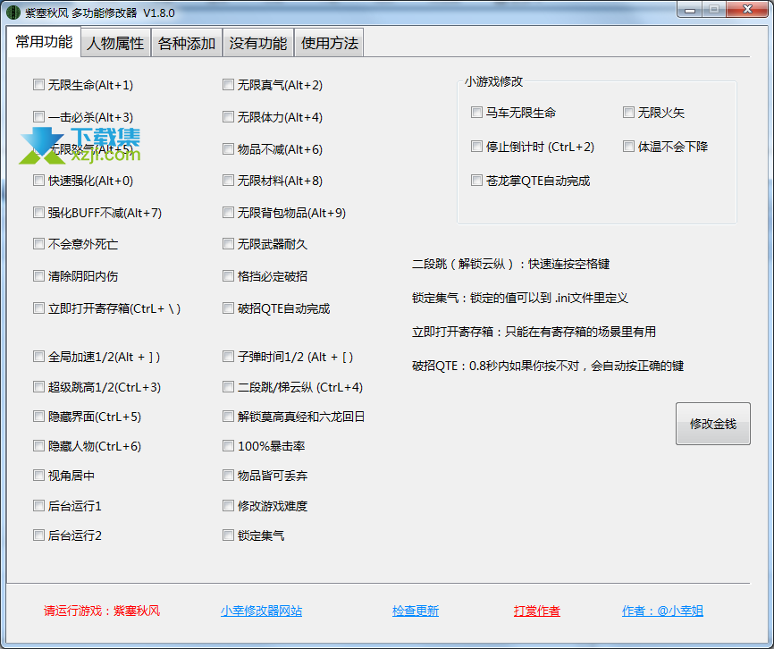Tick 无限火矢 checkbox
This screenshot has width=774, height=649.
coord(628,113)
